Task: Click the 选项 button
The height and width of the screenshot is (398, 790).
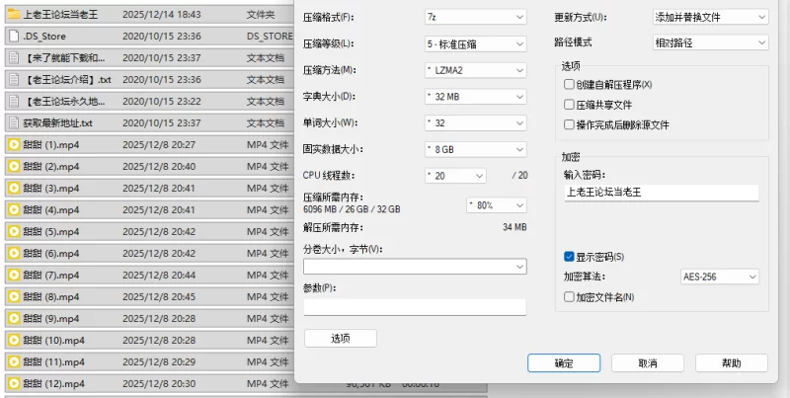Action: pos(340,339)
